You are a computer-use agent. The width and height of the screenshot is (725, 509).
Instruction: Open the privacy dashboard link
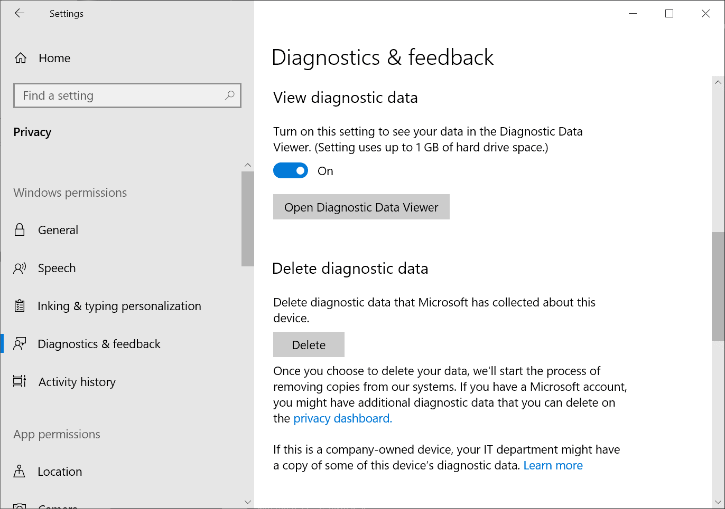(x=341, y=418)
